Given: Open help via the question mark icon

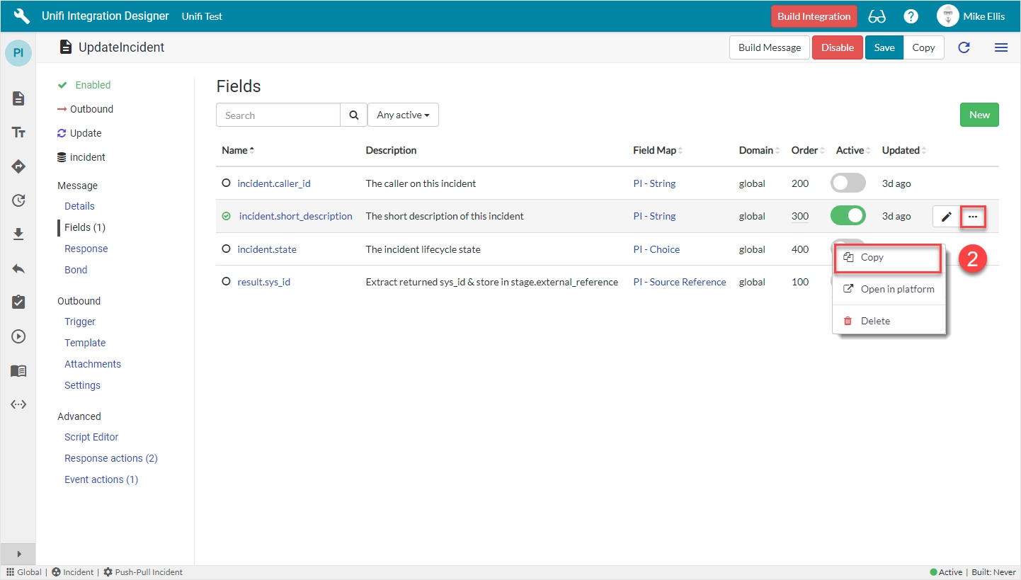Looking at the screenshot, I should point(911,16).
